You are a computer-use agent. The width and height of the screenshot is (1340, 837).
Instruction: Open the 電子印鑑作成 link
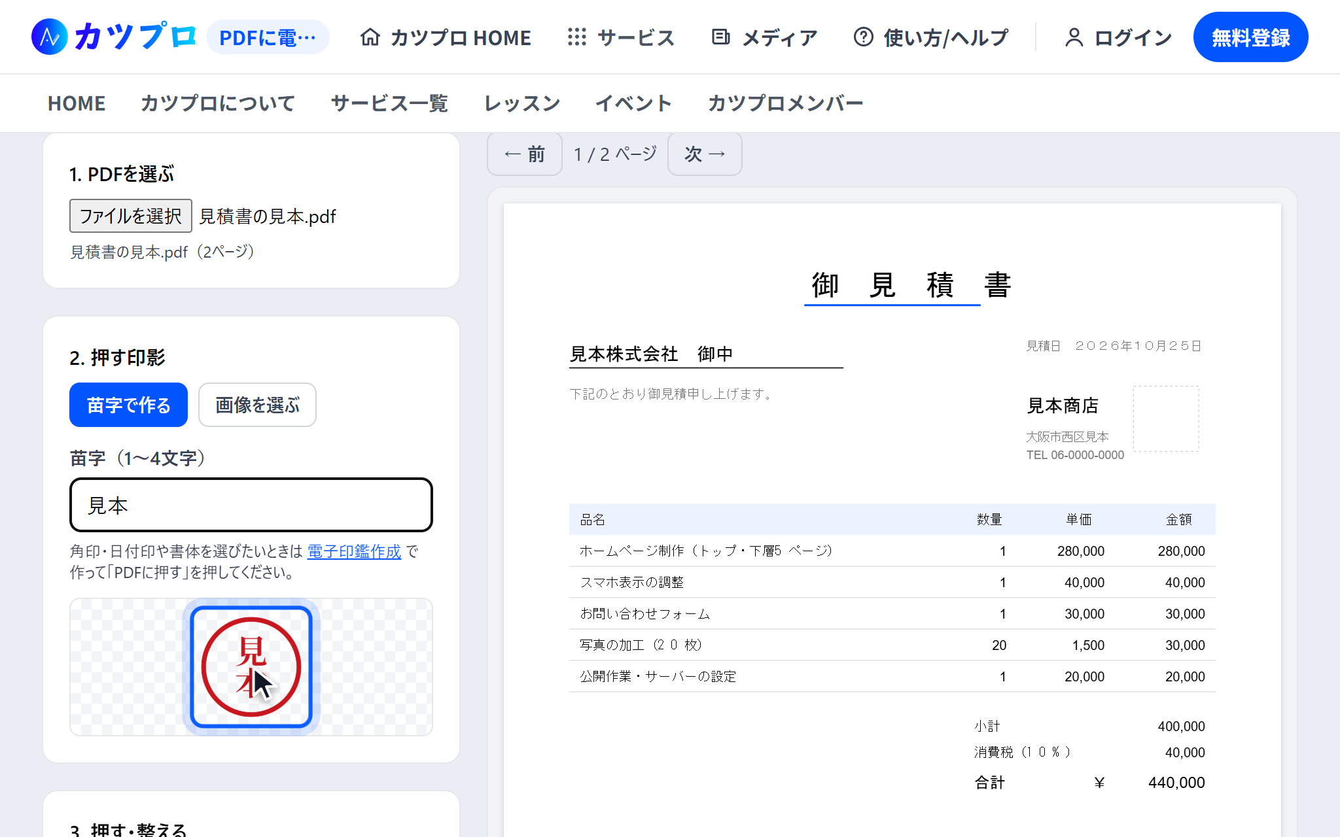[x=354, y=551]
